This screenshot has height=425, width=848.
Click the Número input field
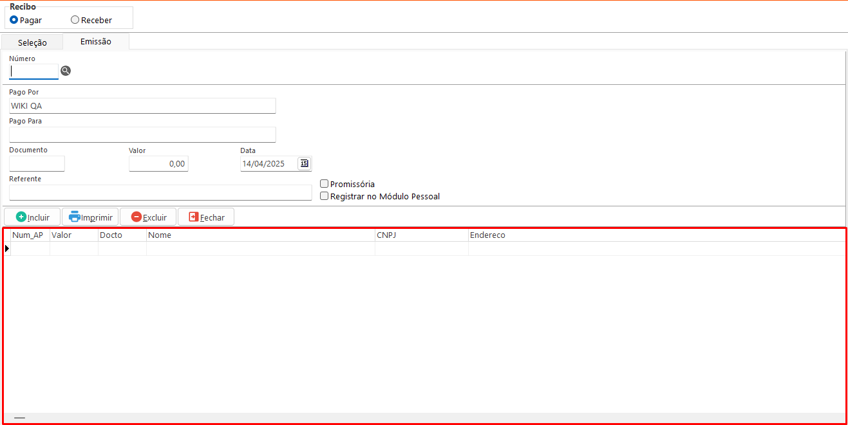click(33, 71)
